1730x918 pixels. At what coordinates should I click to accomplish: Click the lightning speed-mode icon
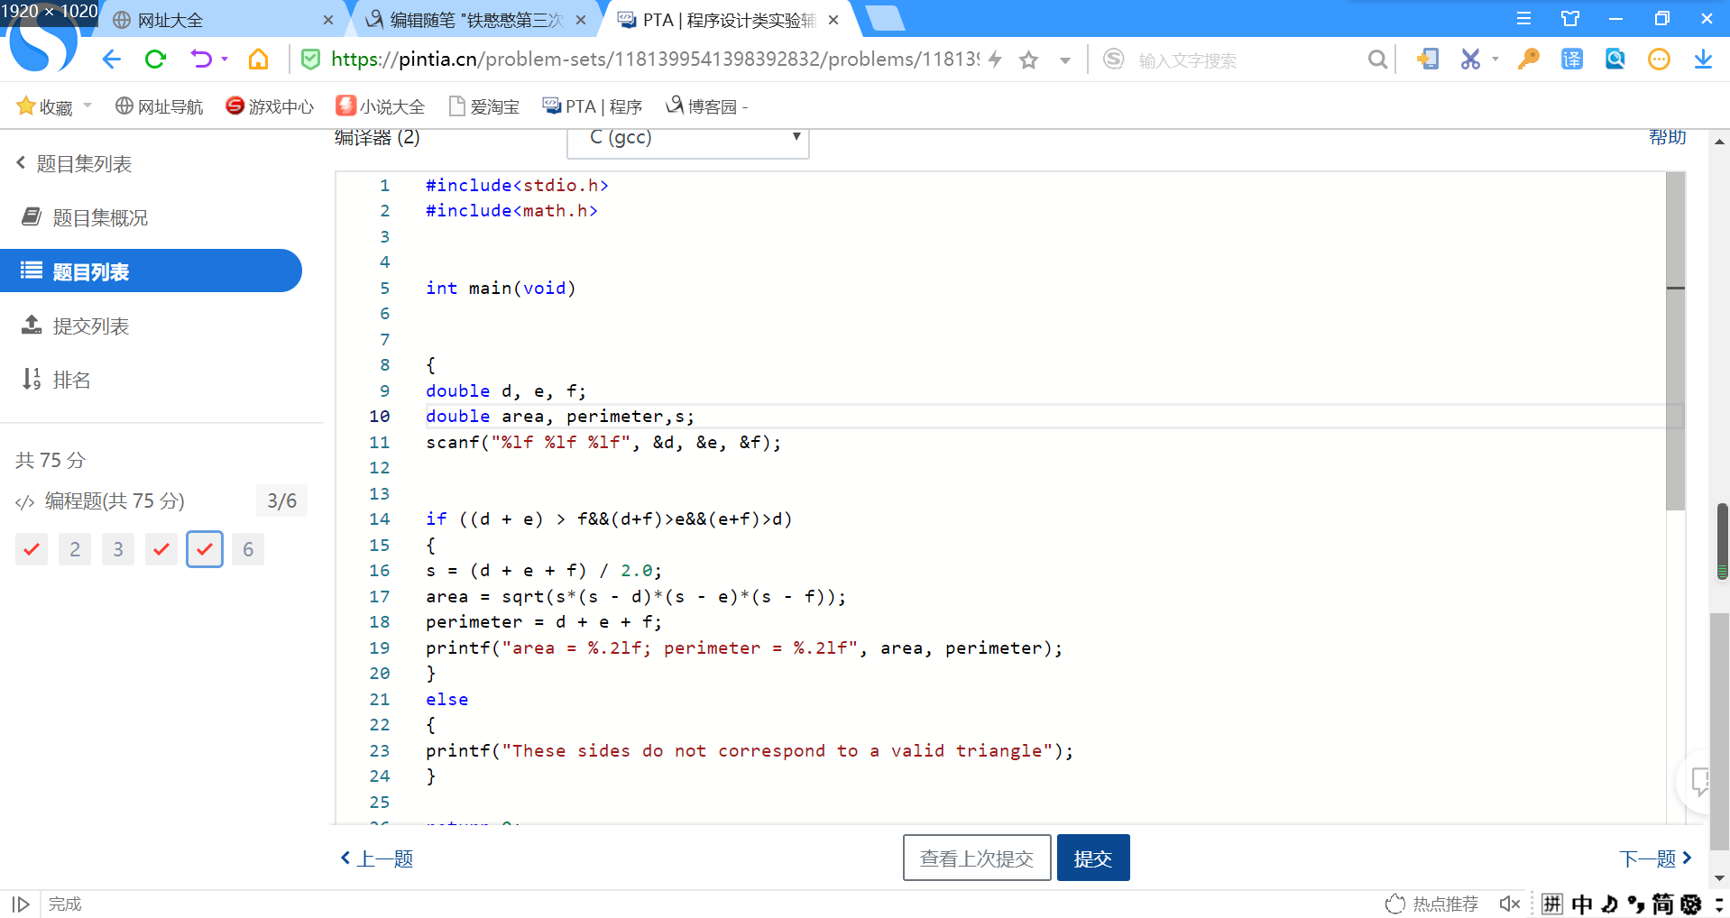pos(995,60)
